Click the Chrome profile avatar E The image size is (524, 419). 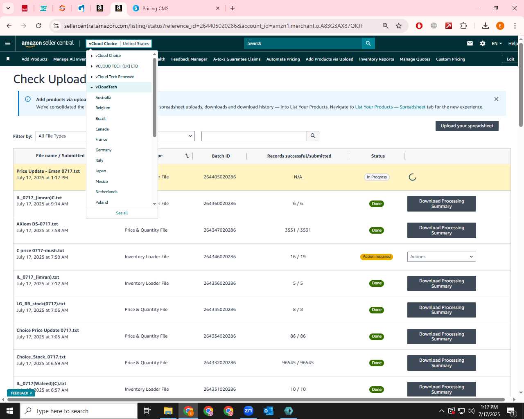[x=500, y=26]
